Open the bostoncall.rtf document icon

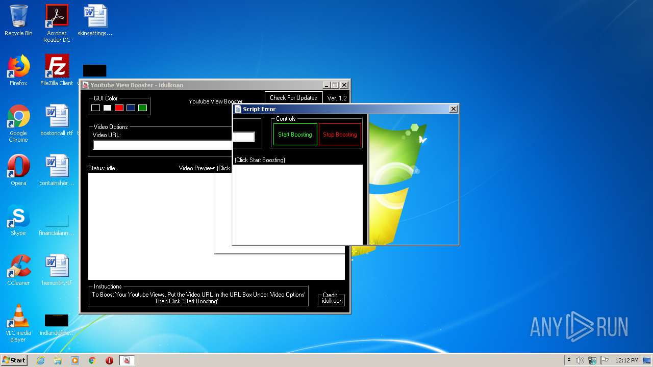[x=57, y=120]
